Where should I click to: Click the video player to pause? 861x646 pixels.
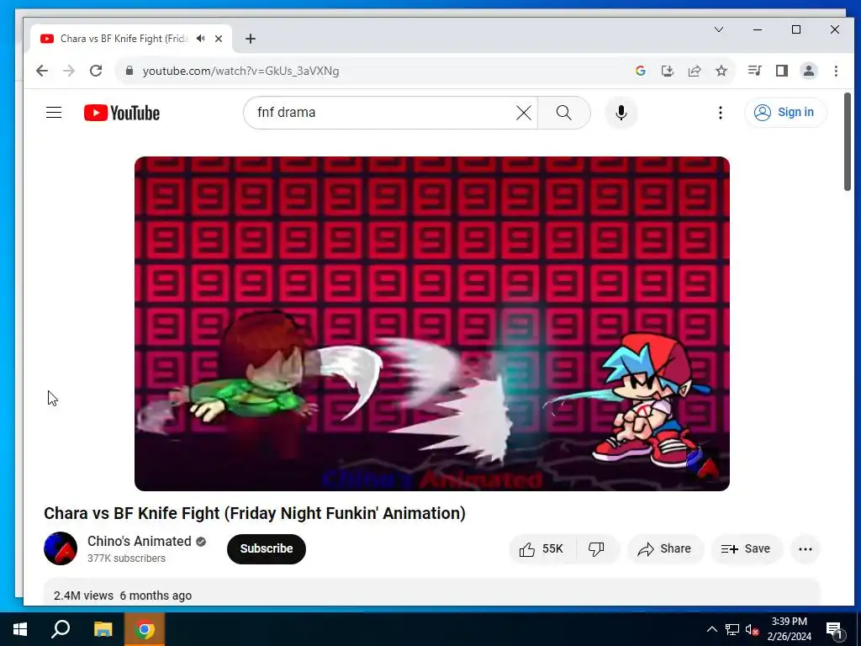pos(432,324)
